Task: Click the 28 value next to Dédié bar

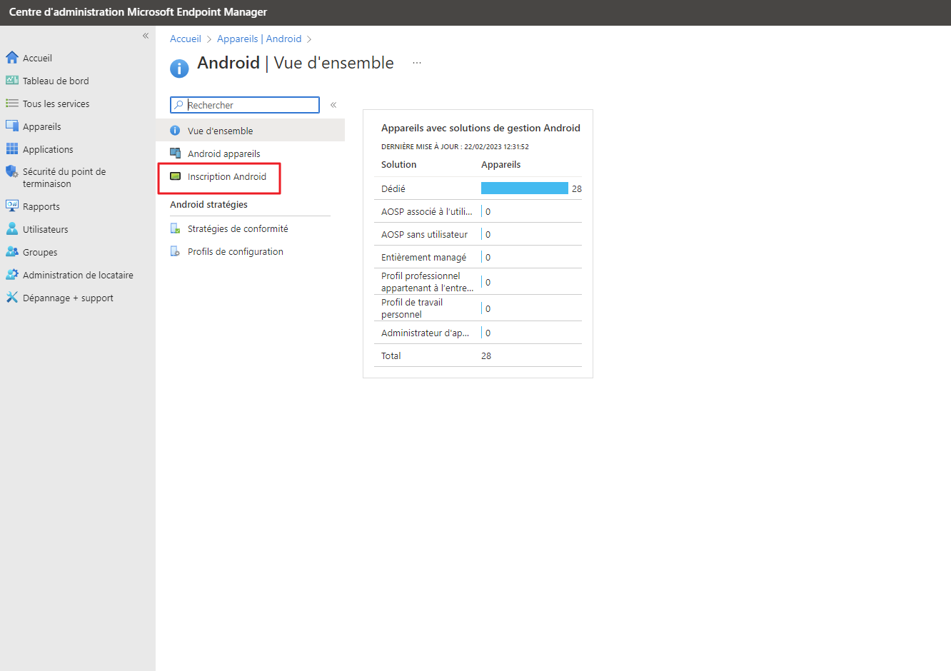Action: [577, 188]
